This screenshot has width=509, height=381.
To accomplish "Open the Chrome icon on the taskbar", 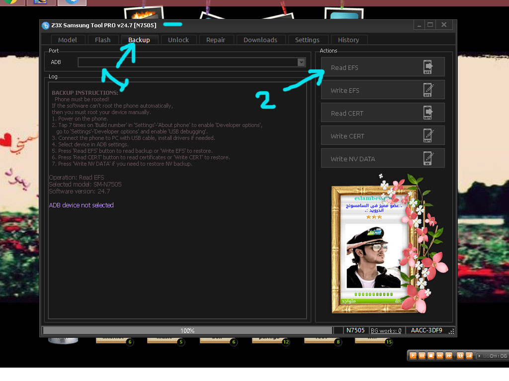I will (x=11, y=2).
